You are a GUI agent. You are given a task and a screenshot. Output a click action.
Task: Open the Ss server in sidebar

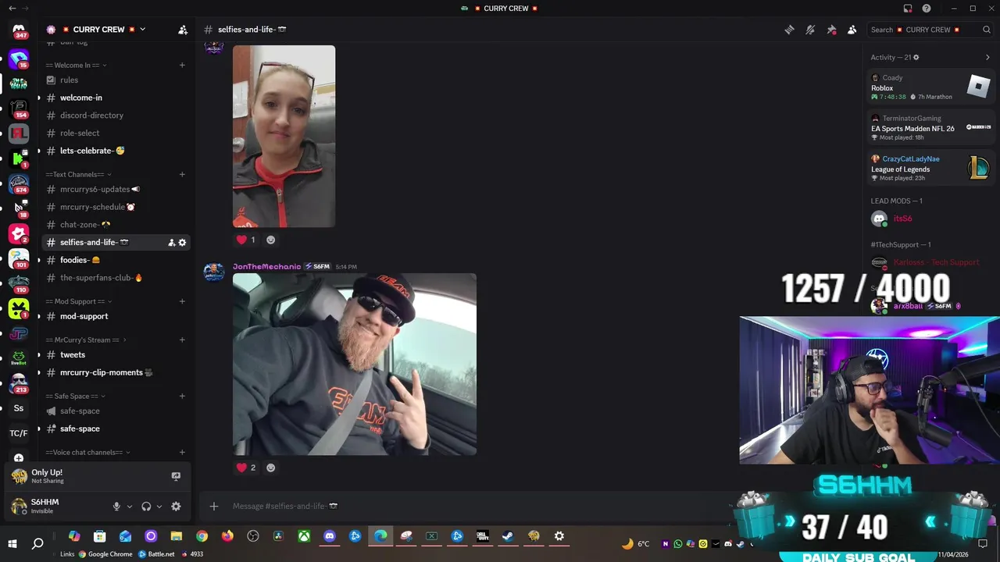pos(19,408)
